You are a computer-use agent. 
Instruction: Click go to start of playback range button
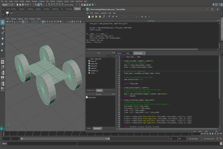202,133
